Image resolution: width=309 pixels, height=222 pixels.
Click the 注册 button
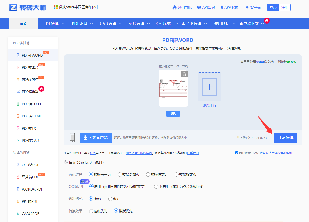point(285,7)
